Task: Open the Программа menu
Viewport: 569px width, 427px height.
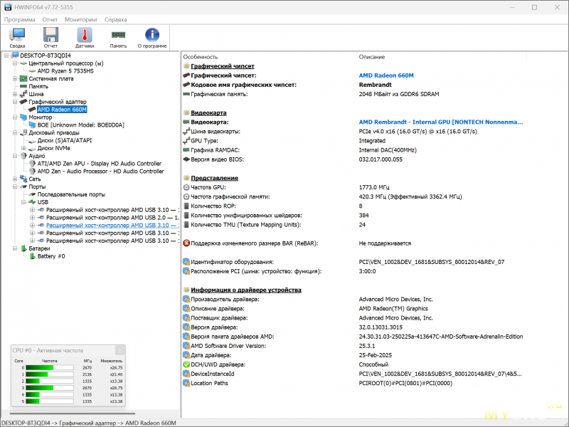Action: (19, 19)
